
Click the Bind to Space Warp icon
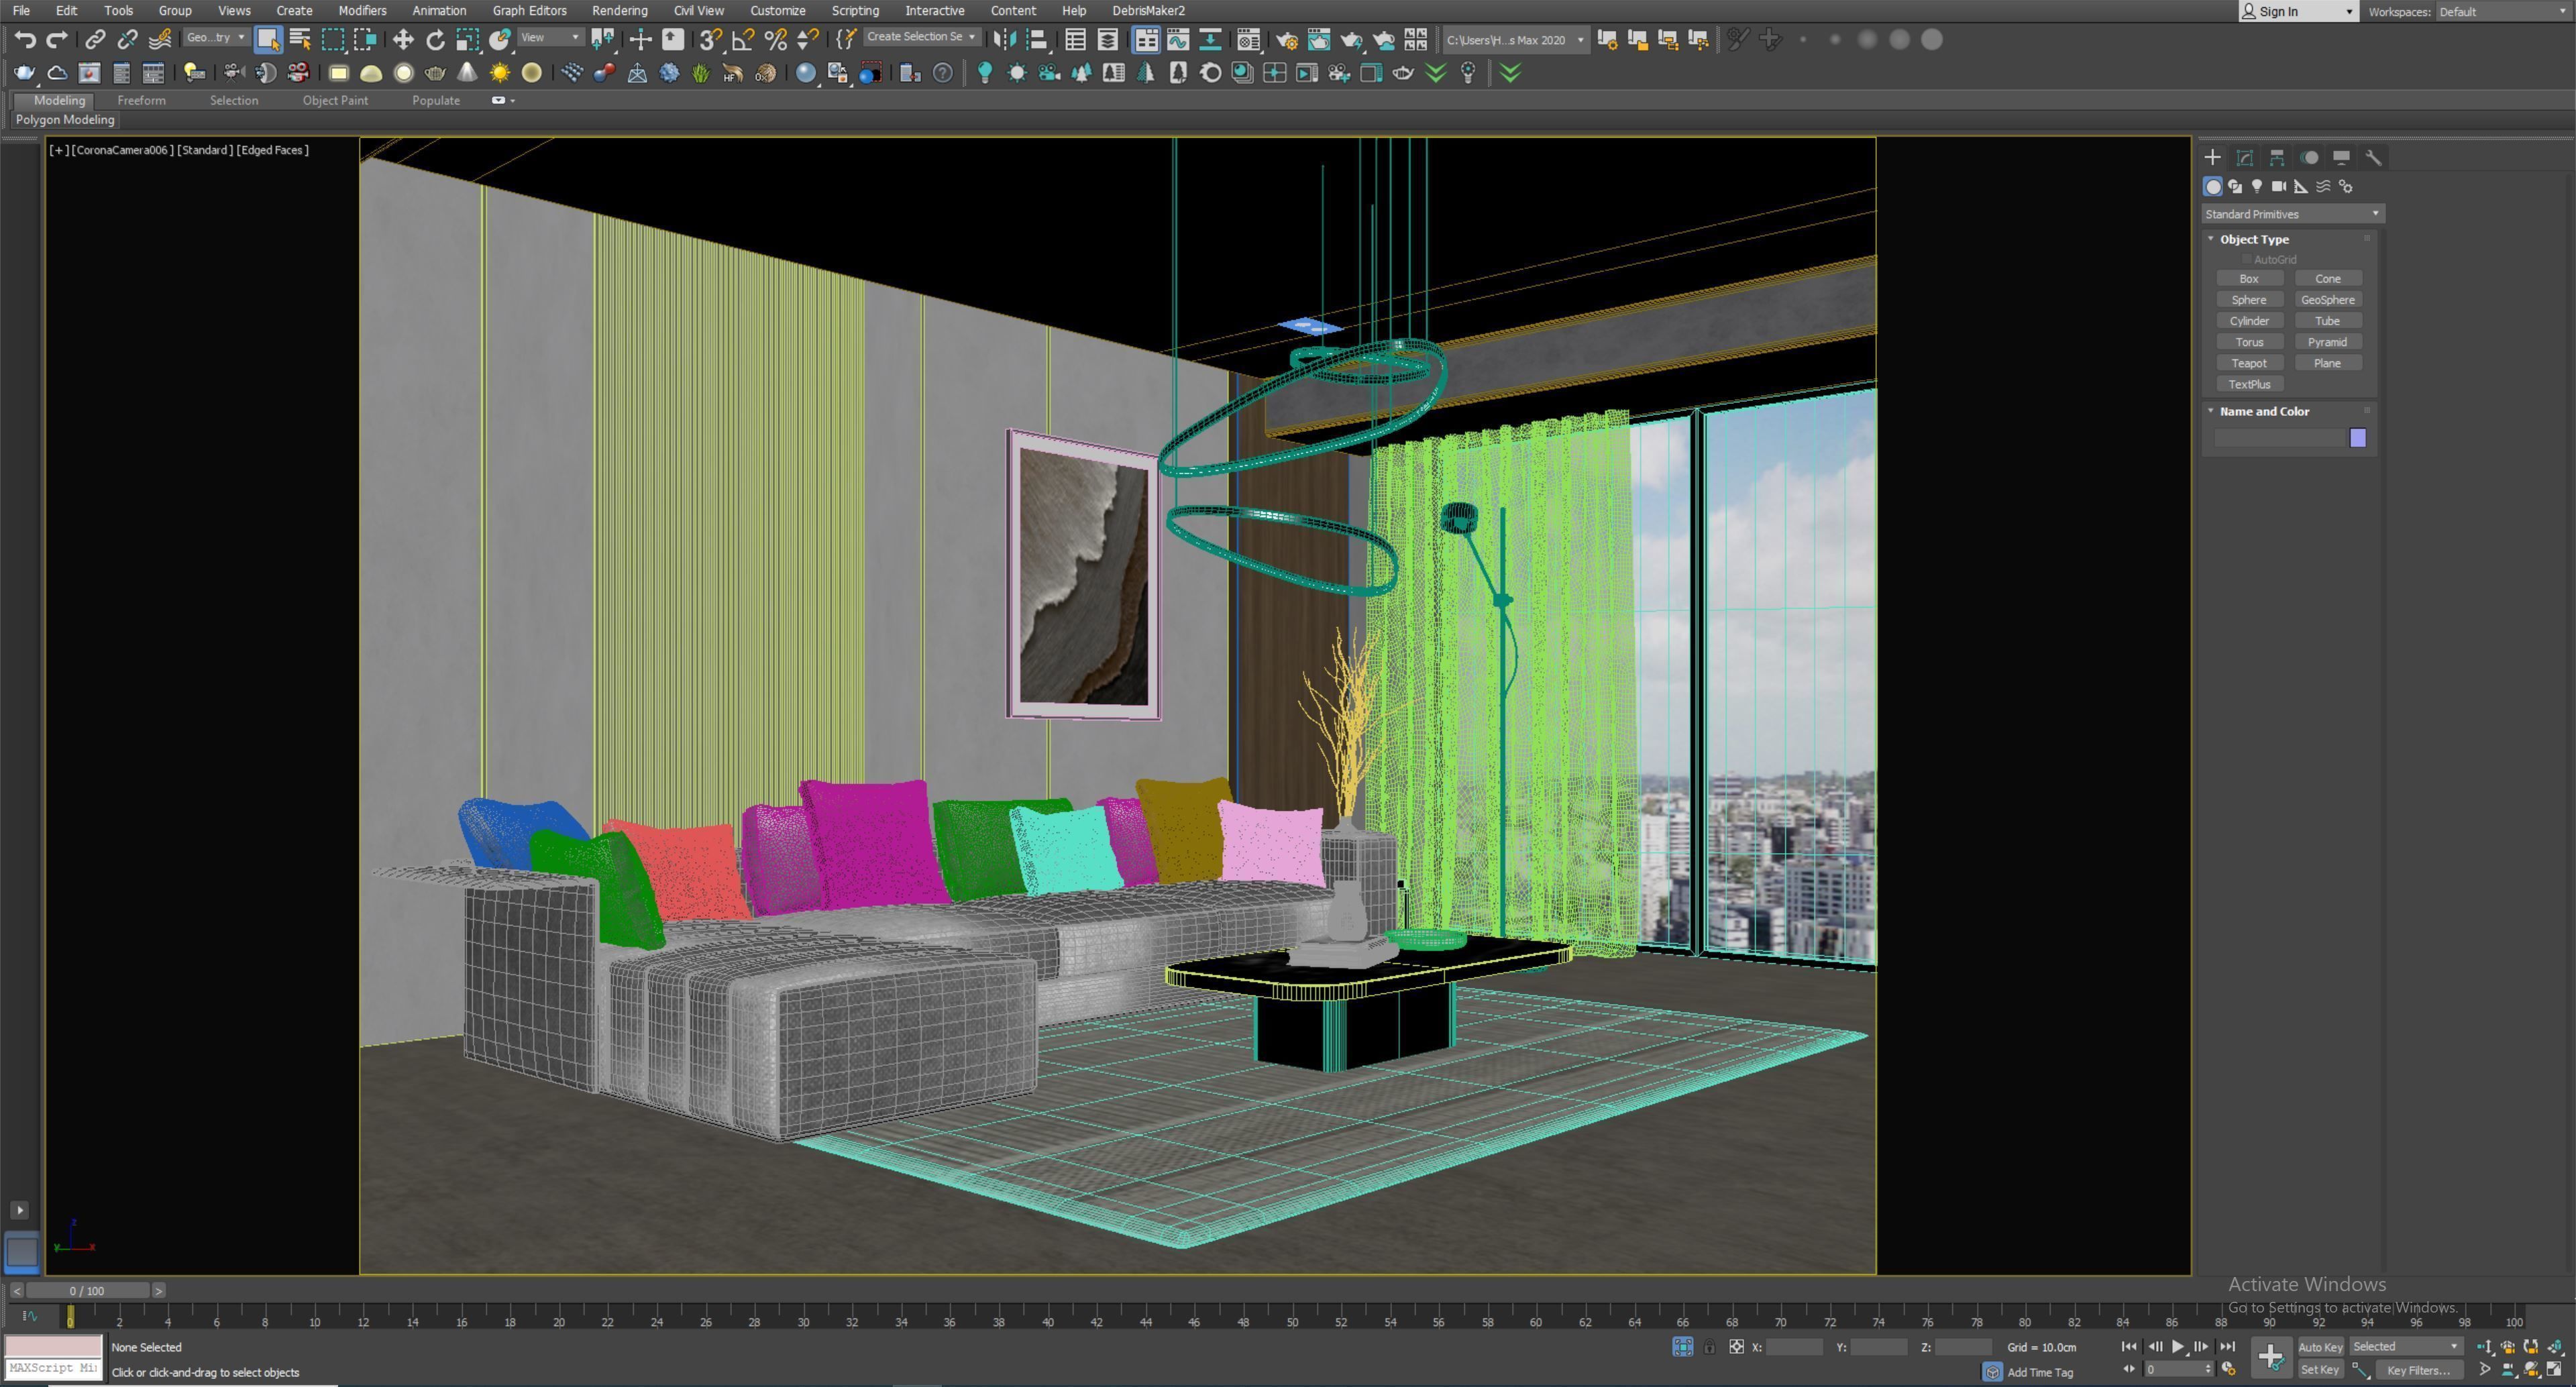coord(160,39)
